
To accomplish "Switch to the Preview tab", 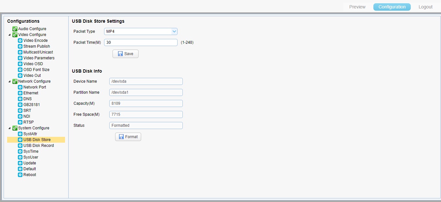I will click(357, 7).
